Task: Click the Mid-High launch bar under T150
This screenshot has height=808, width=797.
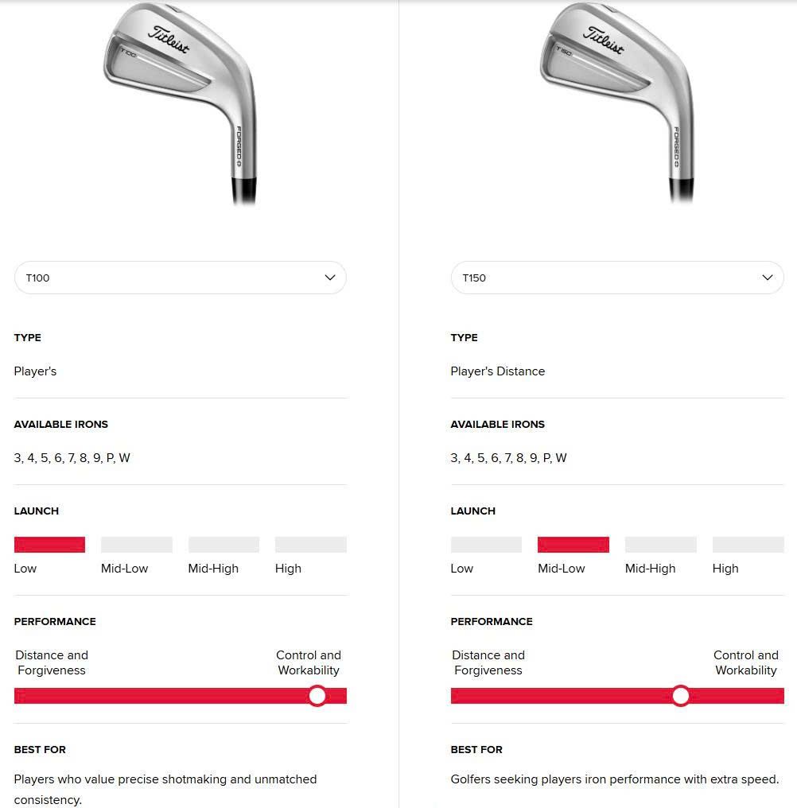Action: pos(661,545)
